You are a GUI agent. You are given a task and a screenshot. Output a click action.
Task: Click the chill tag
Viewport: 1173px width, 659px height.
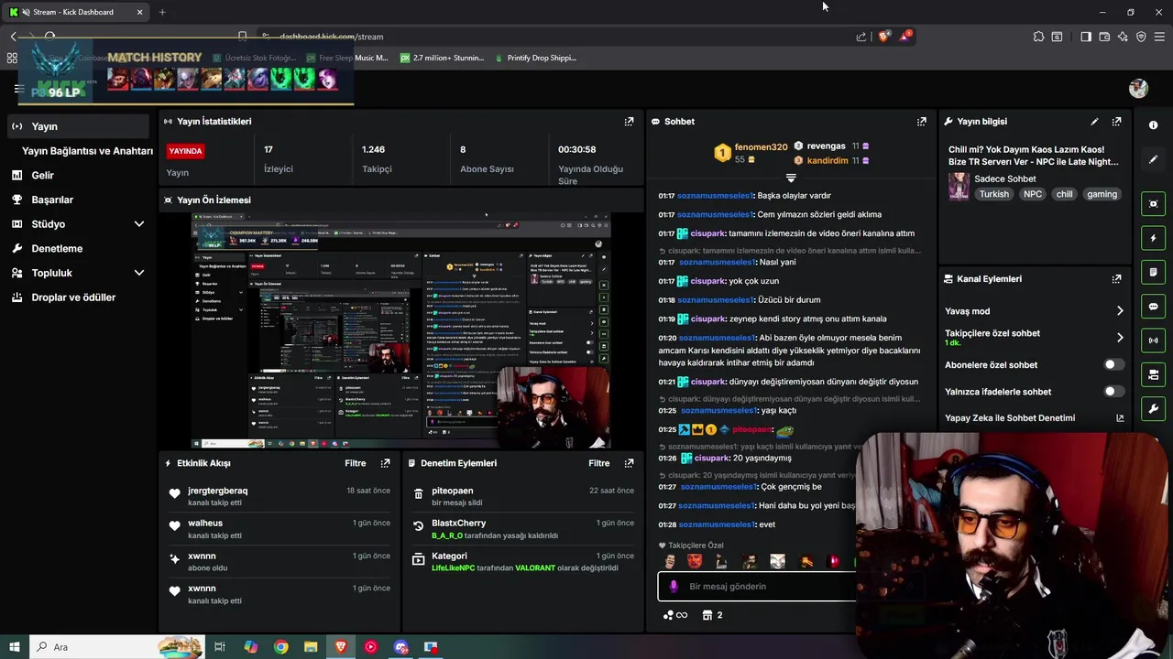point(1064,194)
